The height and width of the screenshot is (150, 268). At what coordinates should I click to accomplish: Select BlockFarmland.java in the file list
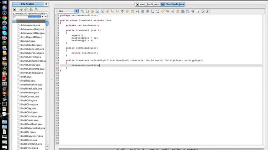pos(31,144)
